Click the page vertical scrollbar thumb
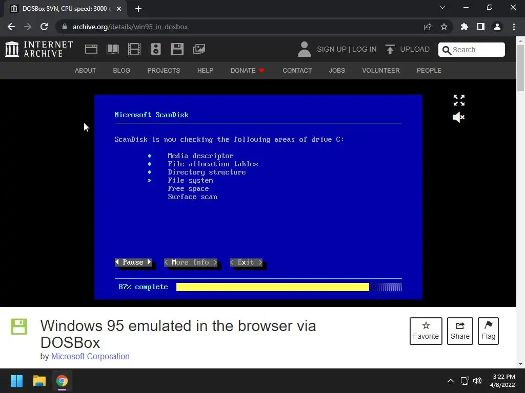This screenshot has width=525, height=393. [520, 68]
